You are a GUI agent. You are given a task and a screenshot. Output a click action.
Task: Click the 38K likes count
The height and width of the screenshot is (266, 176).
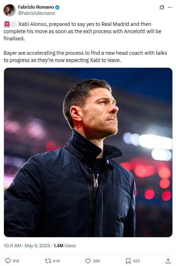tap(96, 261)
